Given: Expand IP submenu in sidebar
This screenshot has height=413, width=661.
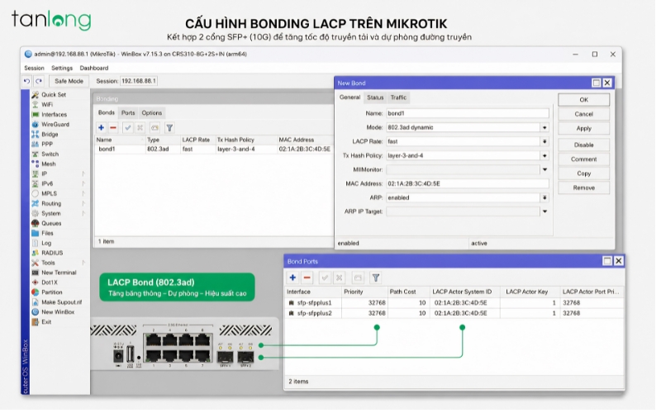Looking at the screenshot, I should (84, 175).
